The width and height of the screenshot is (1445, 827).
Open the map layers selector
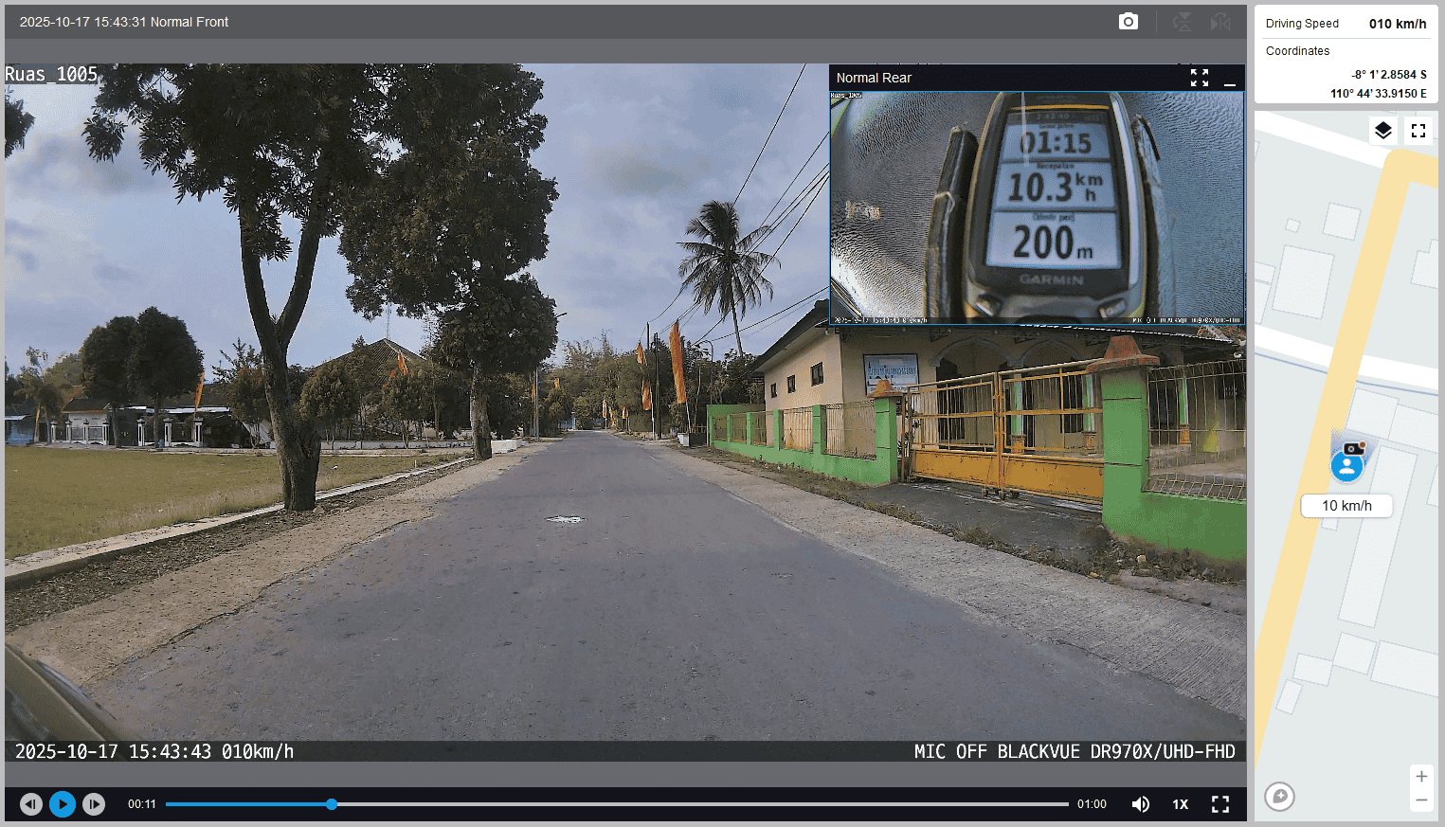coord(1383,131)
